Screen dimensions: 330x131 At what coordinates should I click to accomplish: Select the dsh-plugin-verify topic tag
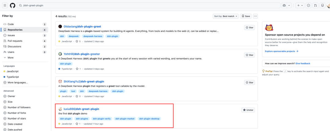pos(102,119)
